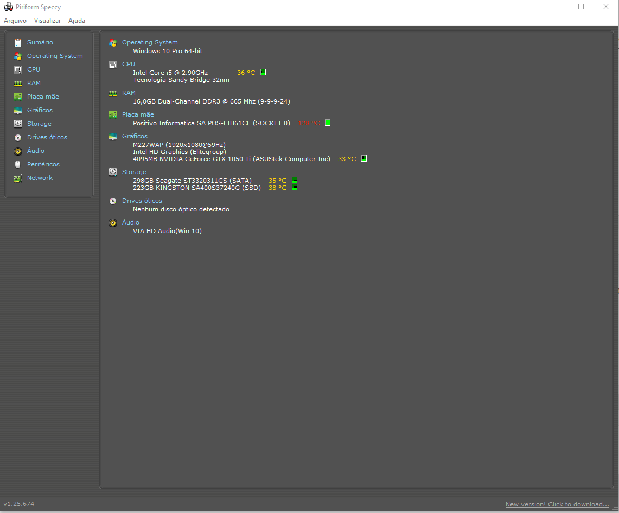This screenshot has height=513, width=619.
Task: Click the RAM module icon in sidebar
Action: [x=18, y=84]
